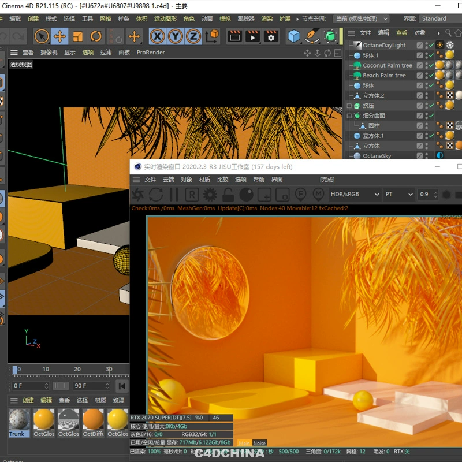Select the 圆柱 object in tree
The width and height of the screenshot is (462, 462).
[x=374, y=126]
